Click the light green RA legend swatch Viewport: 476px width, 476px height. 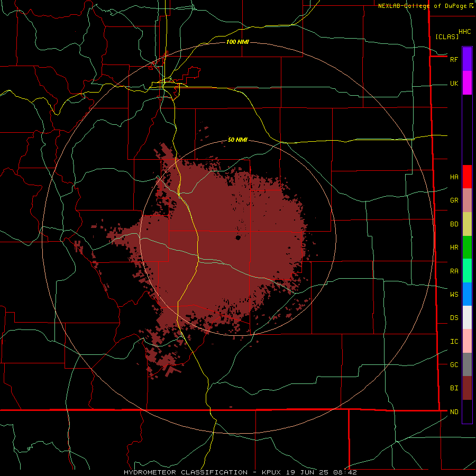pos(467,271)
